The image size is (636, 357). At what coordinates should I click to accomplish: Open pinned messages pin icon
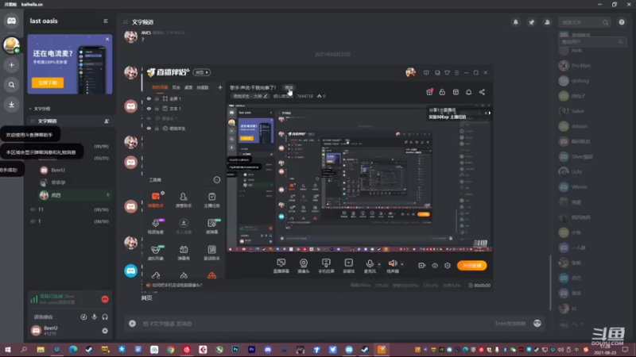pos(531,22)
